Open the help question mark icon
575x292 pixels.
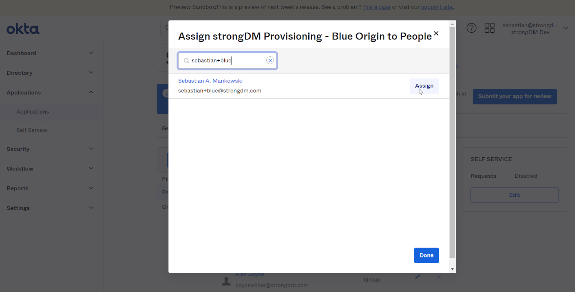(x=471, y=28)
